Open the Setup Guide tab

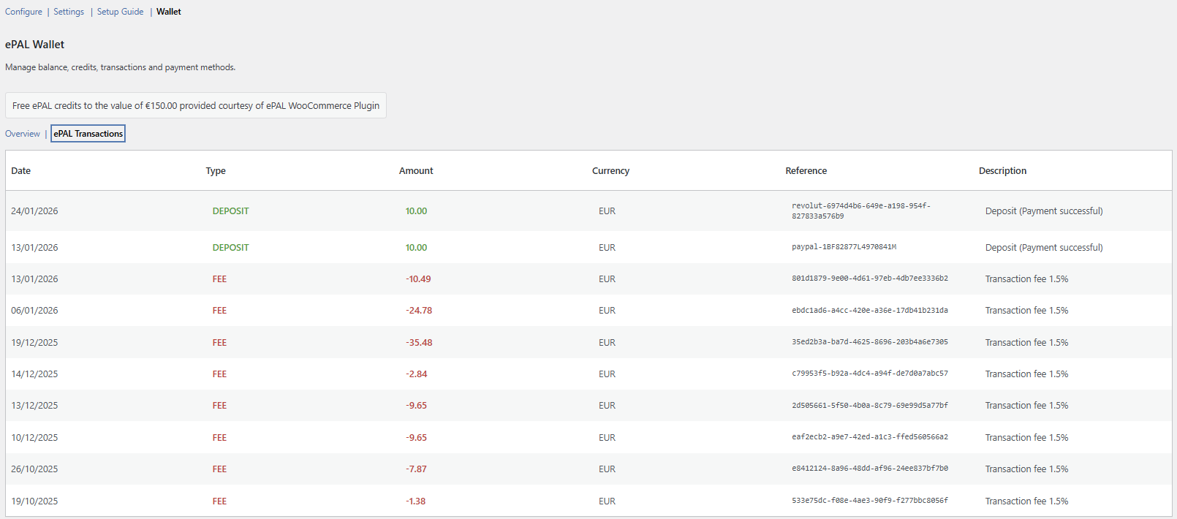pyautogui.click(x=120, y=12)
